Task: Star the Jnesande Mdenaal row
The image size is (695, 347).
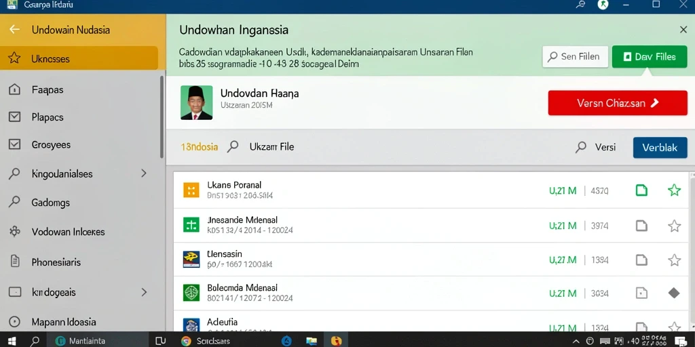Action: coord(674,226)
